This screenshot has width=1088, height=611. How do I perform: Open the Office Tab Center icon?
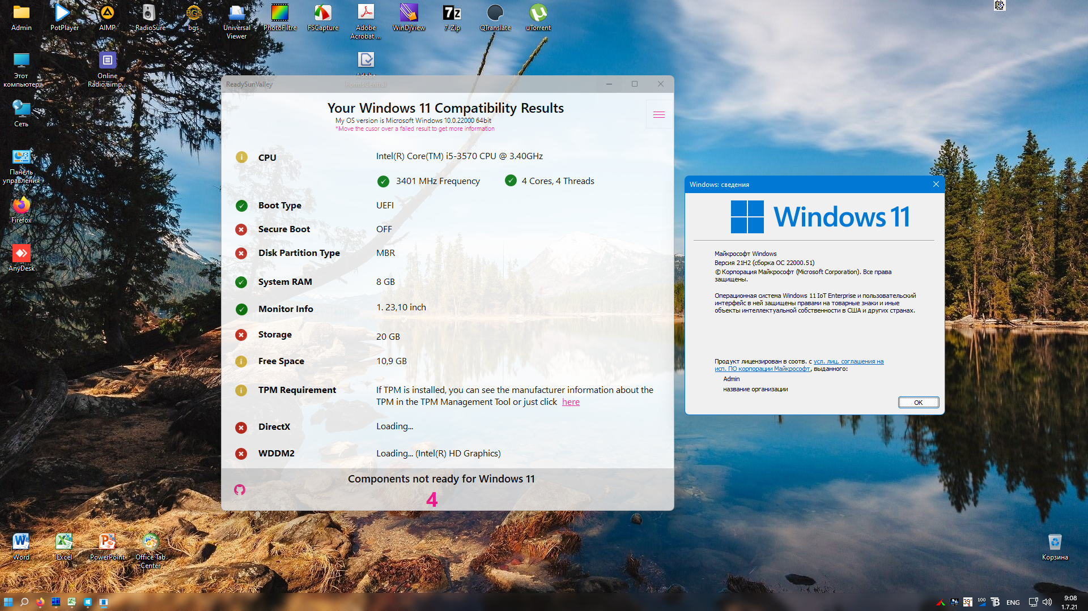coord(150,551)
